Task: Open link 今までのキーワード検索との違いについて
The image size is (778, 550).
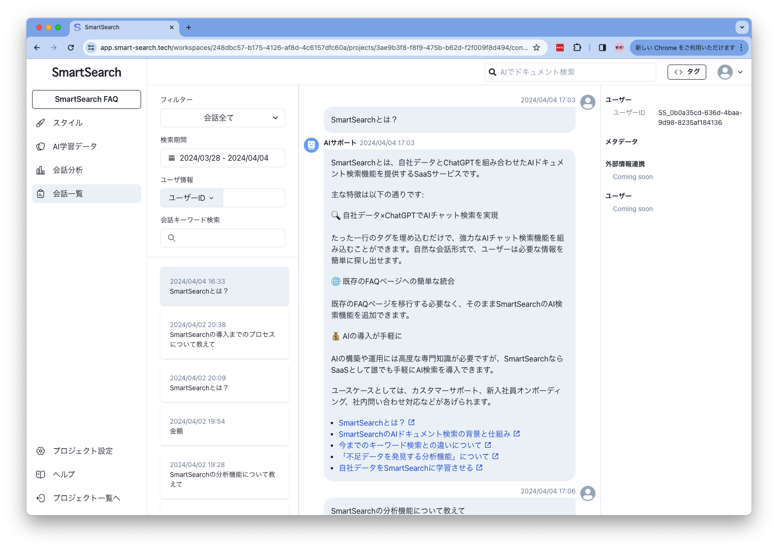Action: pyautogui.click(x=415, y=445)
